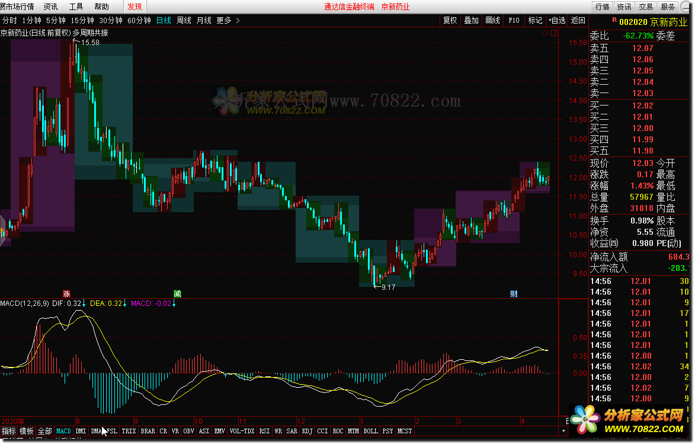Select the 30分钟 period
Screen dimensions: 695x444
tap(111, 20)
